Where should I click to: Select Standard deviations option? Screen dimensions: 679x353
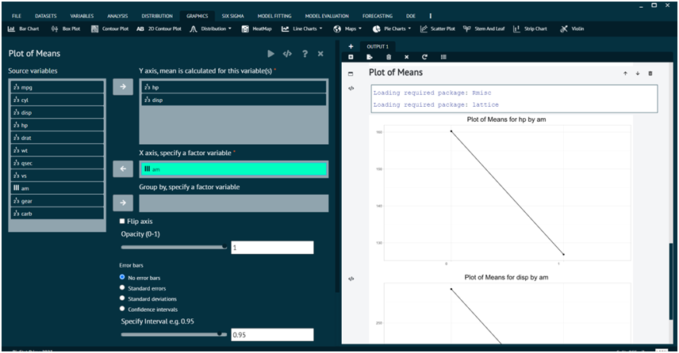click(x=122, y=298)
